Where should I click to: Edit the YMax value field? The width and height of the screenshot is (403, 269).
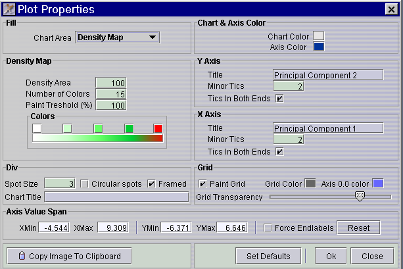pyautogui.click(x=232, y=228)
